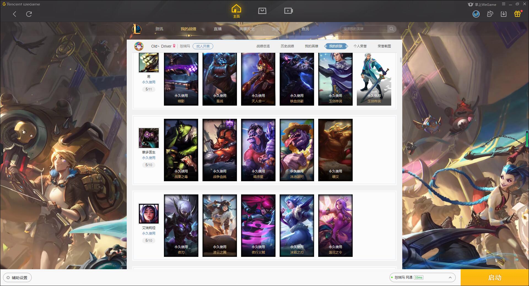Open the 硬汉 skin card
Image resolution: width=529 pixels, height=286 pixels.
335,150
